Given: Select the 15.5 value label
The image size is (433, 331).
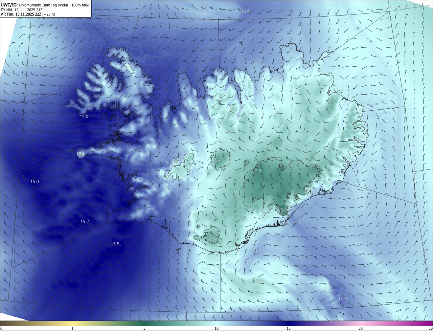Looking at the screenshot, I should (115, 244).
